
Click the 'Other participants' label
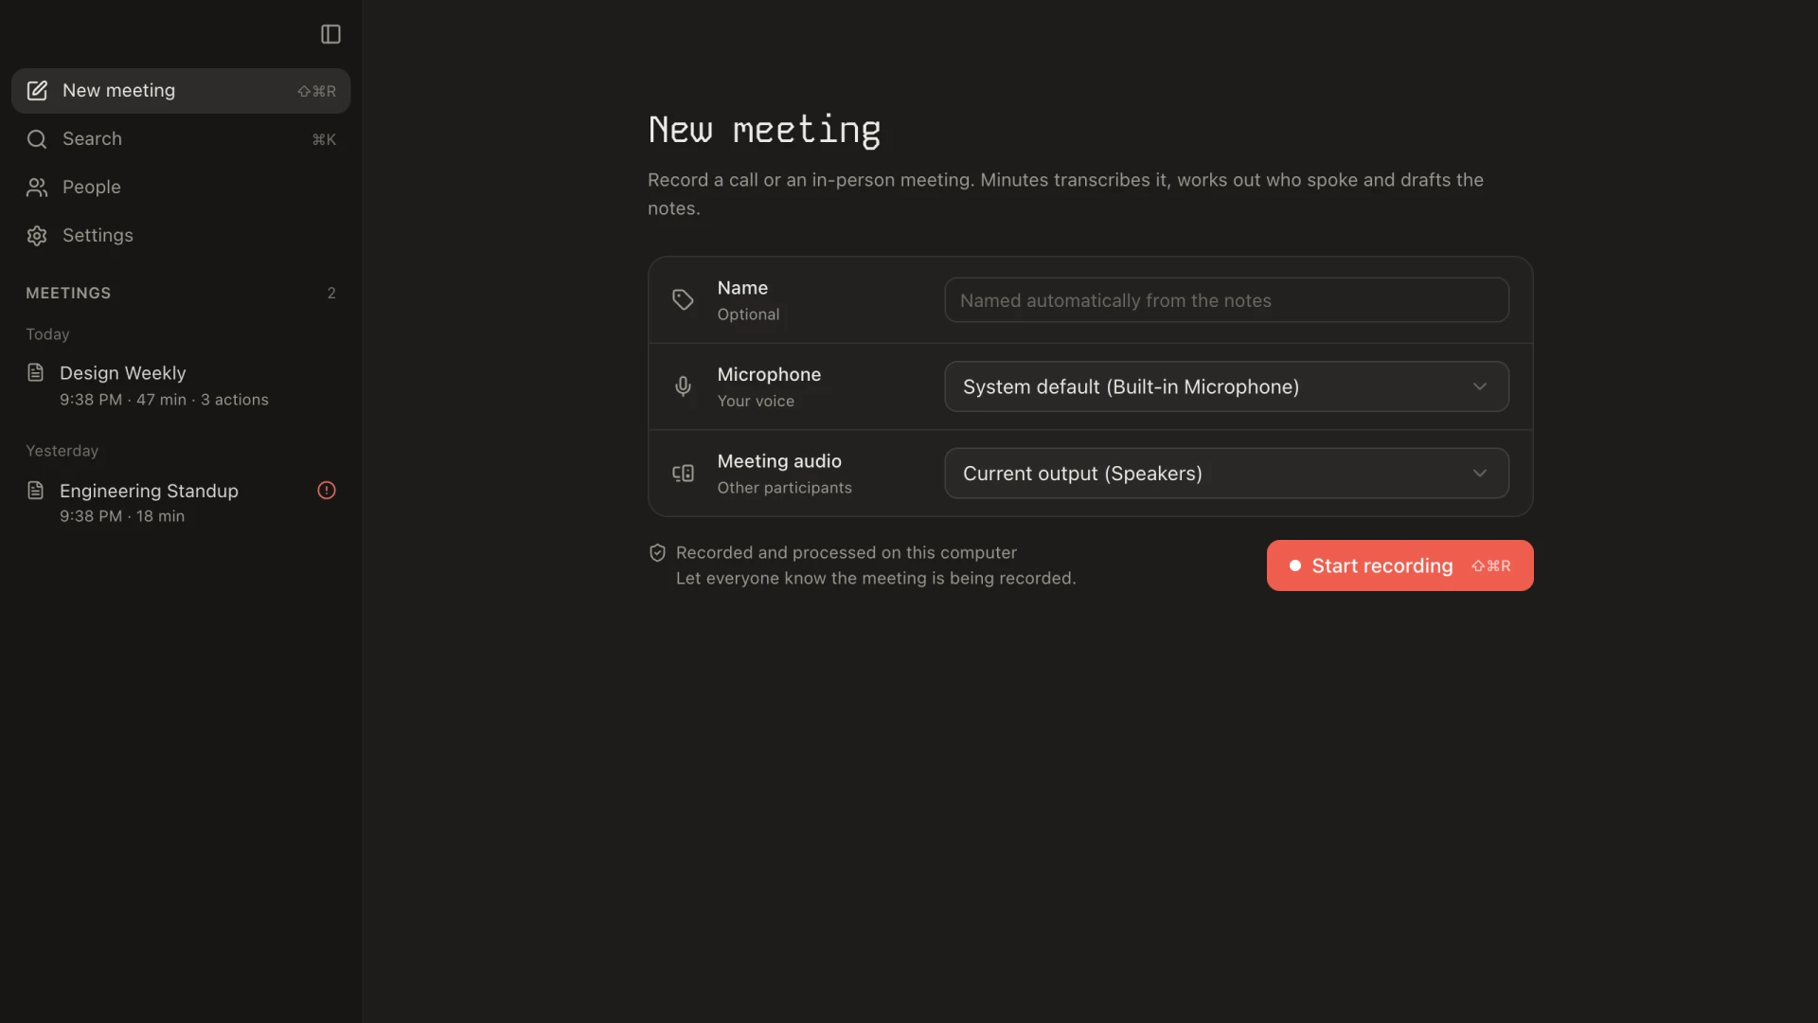pyautogui.click(x=784, y=488)
